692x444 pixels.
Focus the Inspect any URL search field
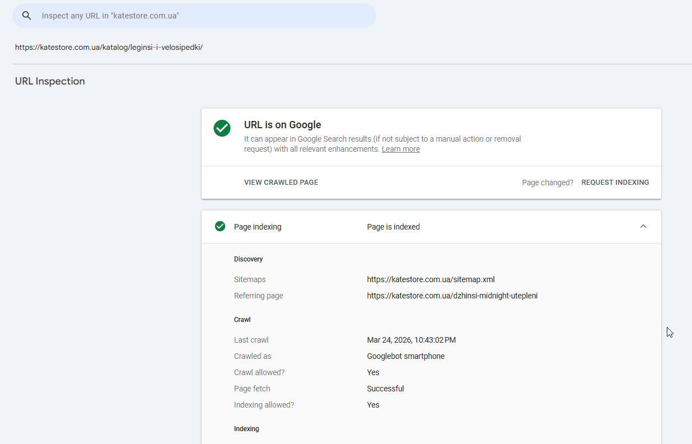click(x=202, y=16)
